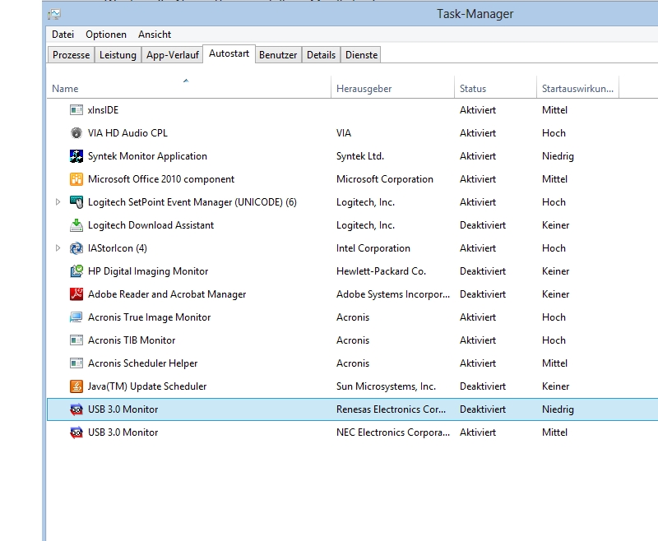Select the HP Digital Imaging Monitor entry

[x=148, y=271]
